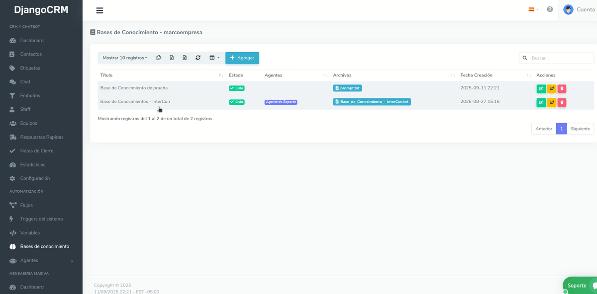Viewport: 597px width, 294px height.
Task: Open the Mostrar 10 registros dropdown
Action: pyautogui.click(x=125, y=58)
